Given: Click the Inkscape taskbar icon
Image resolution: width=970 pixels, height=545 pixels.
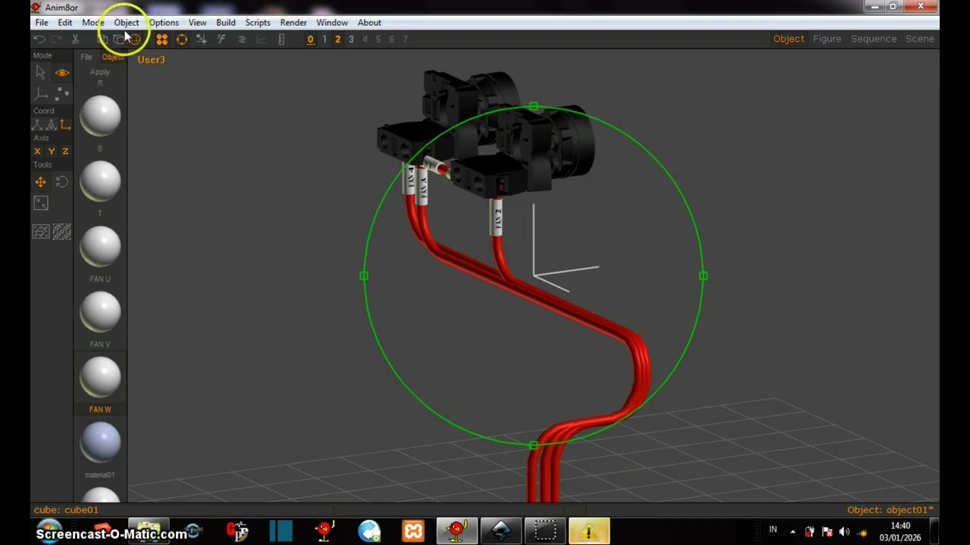Looking at the screenshot, I should 501,531.
